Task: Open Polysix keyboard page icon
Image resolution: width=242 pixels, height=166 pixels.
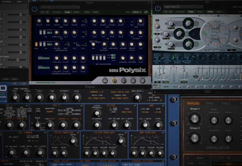Action: click(x=105, y=81)
